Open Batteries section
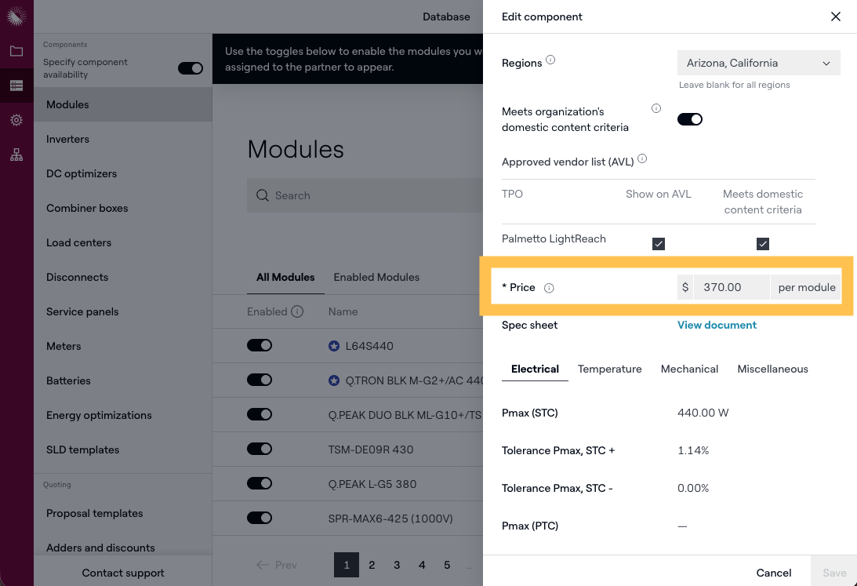Image resolution: width=857 pixels, height=586 pixels. (122, 380)
